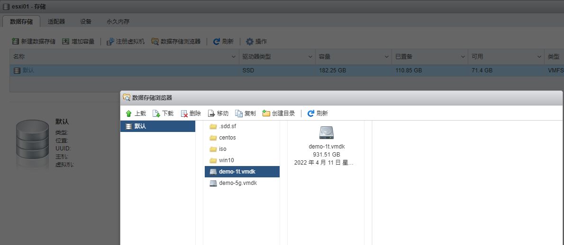Click the demo-1t.vmdk disk icon in list

click(213, 172)
